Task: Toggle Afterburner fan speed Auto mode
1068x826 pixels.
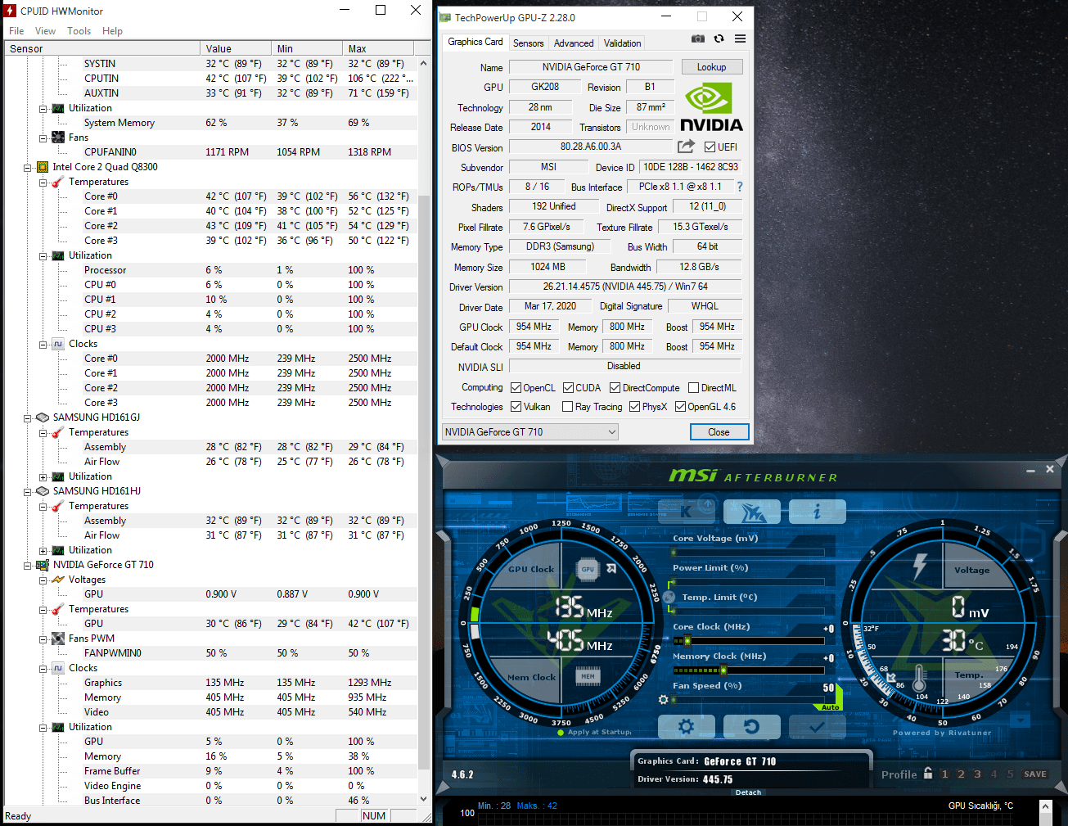Action: coord(830,707)
